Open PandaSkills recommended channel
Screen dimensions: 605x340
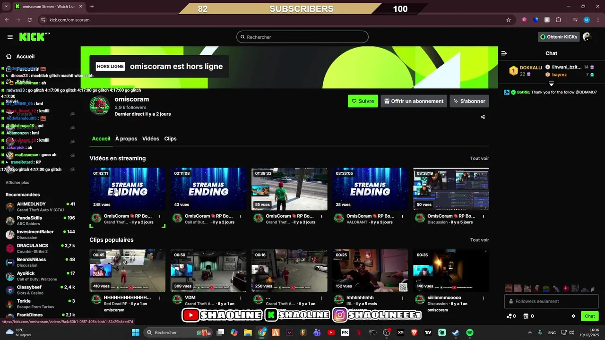(40, 221)
